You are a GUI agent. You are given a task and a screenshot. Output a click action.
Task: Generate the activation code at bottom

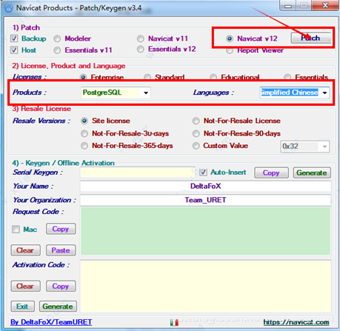point(58,307)
